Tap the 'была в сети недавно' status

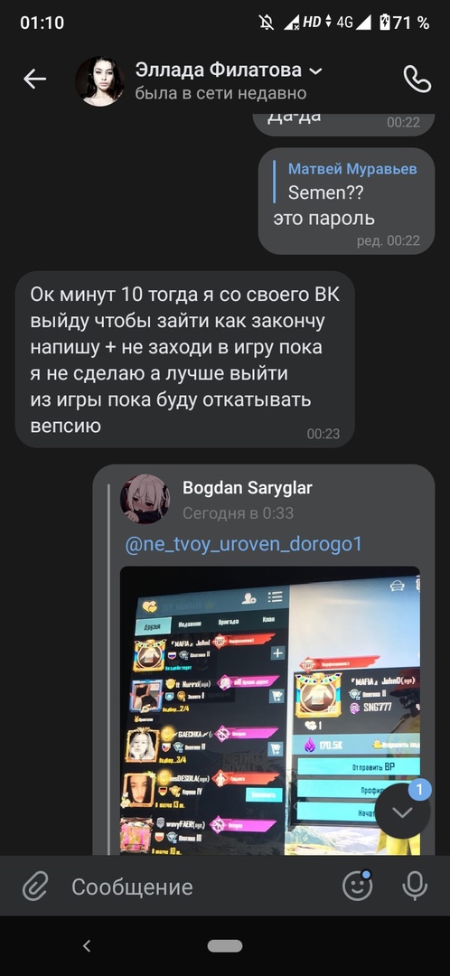pos(221,93)
